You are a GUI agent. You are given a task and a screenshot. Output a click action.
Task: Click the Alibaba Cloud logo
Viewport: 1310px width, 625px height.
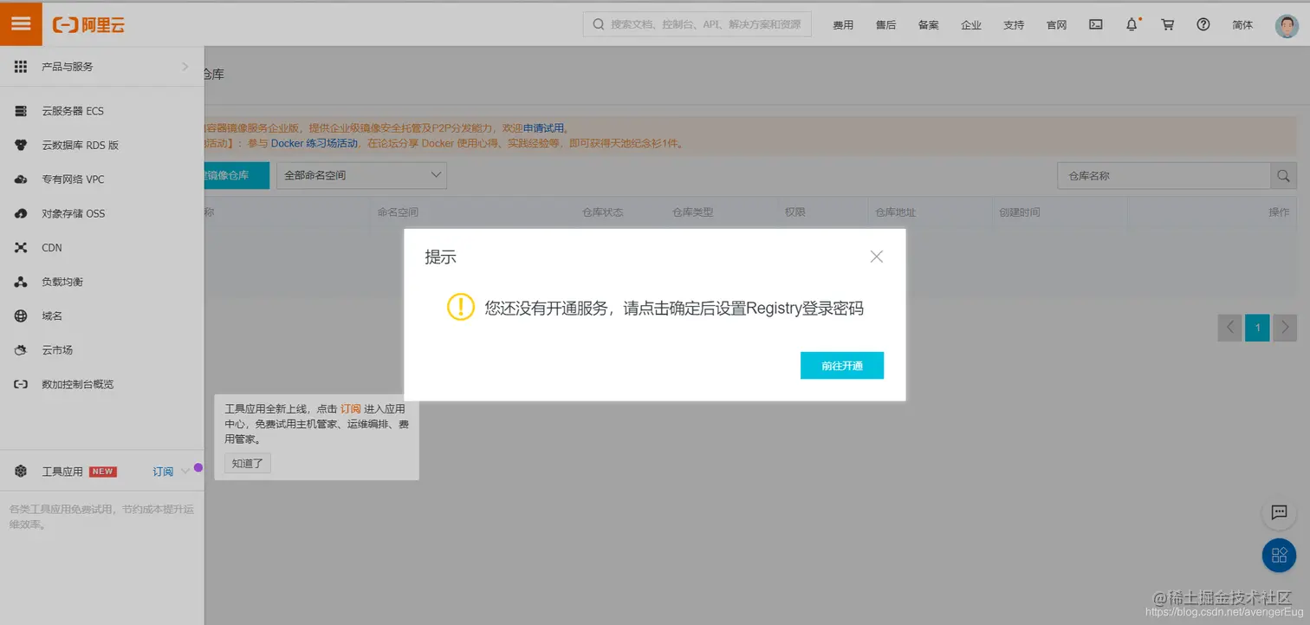coord(87,24)
